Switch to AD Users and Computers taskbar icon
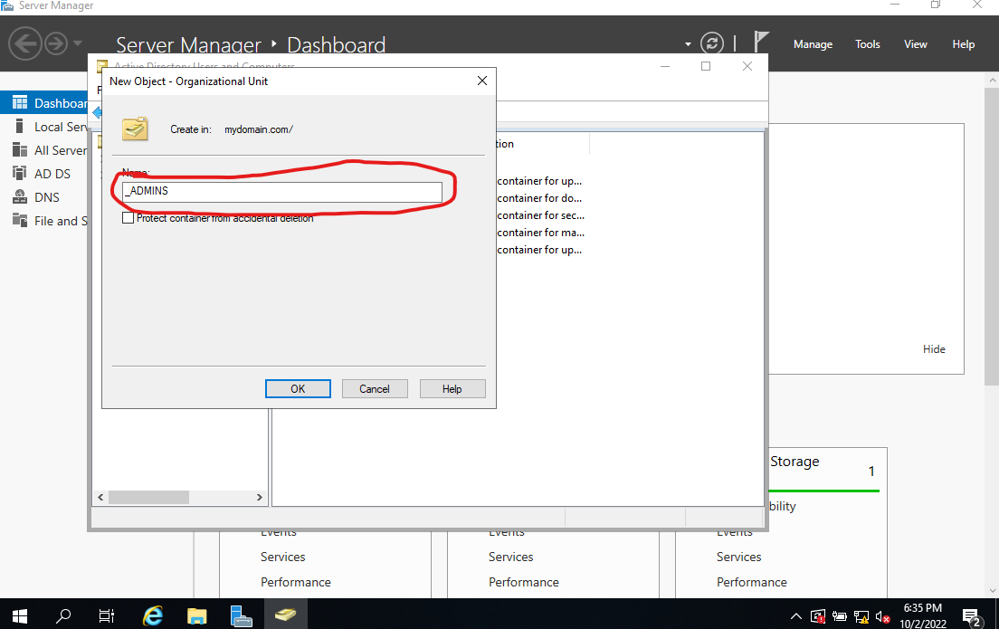999x629 pixels. click(x=285, y=615)
